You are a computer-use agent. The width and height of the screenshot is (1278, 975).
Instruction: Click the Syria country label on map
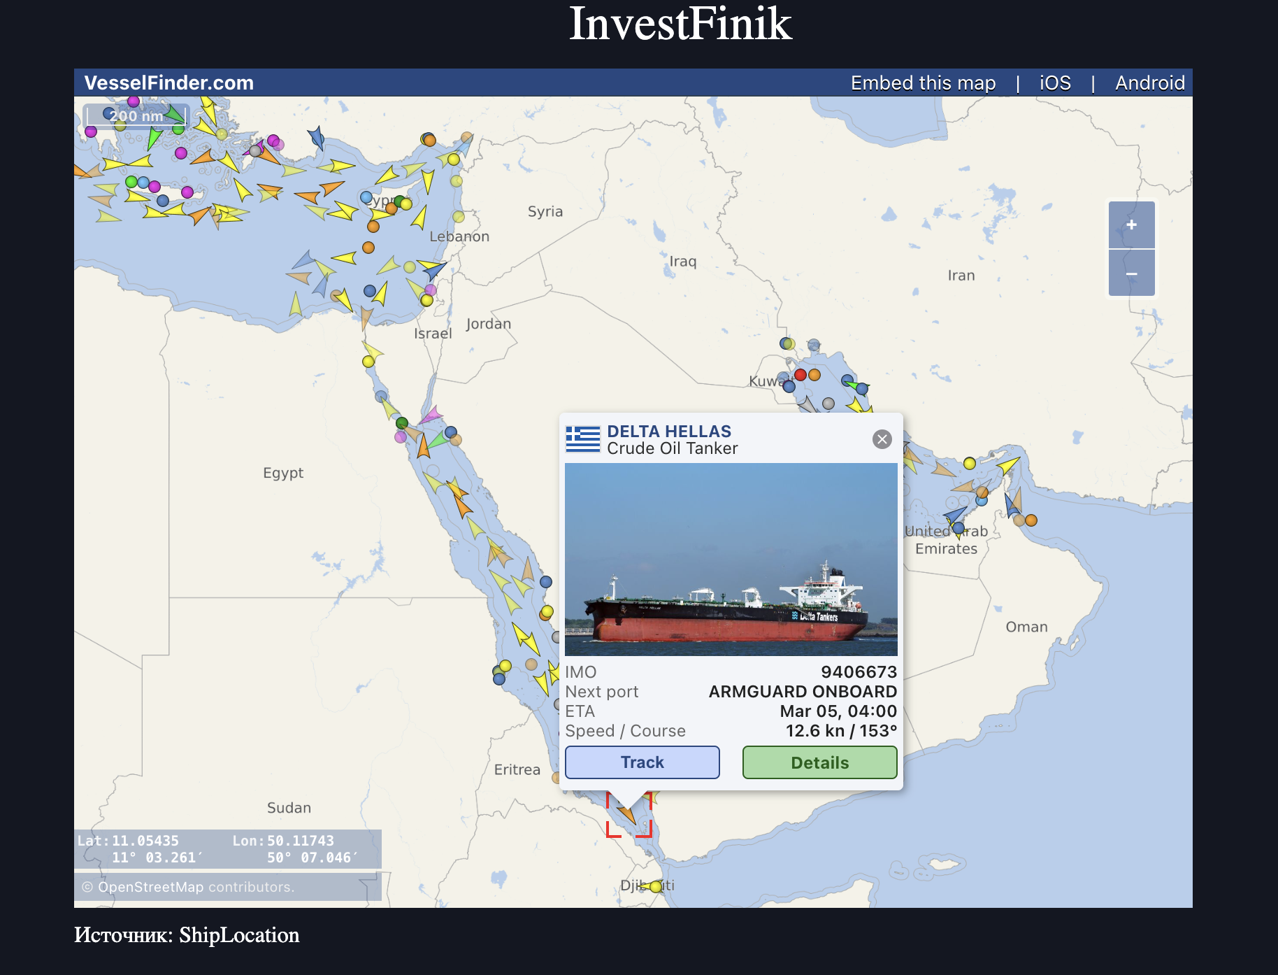[x=545, y=212]
